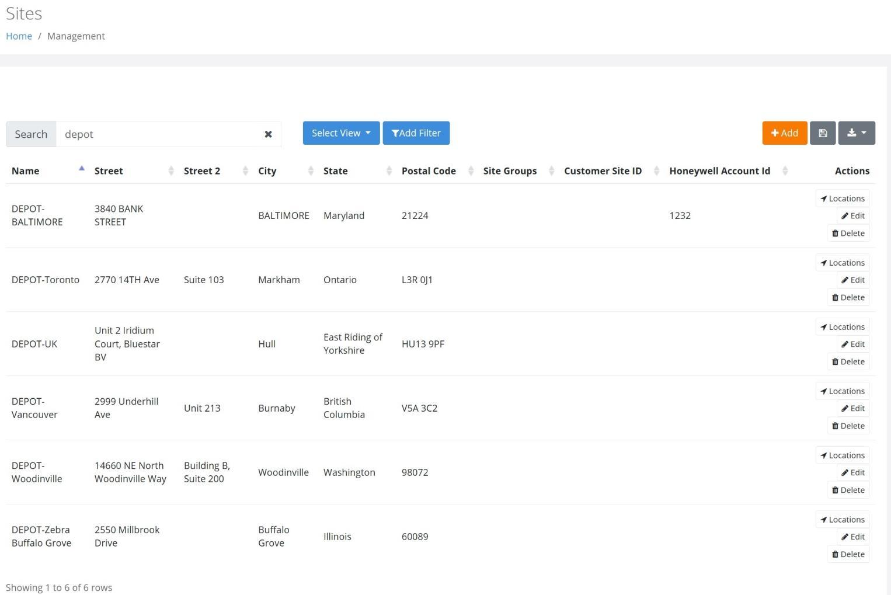Viewport: 891px width, 595px height.
Task: Click the orange Add button
Action: 785,133
